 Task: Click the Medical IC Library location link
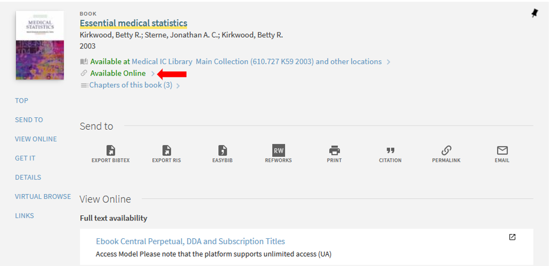pyautogui.click(x=162, y=62)
